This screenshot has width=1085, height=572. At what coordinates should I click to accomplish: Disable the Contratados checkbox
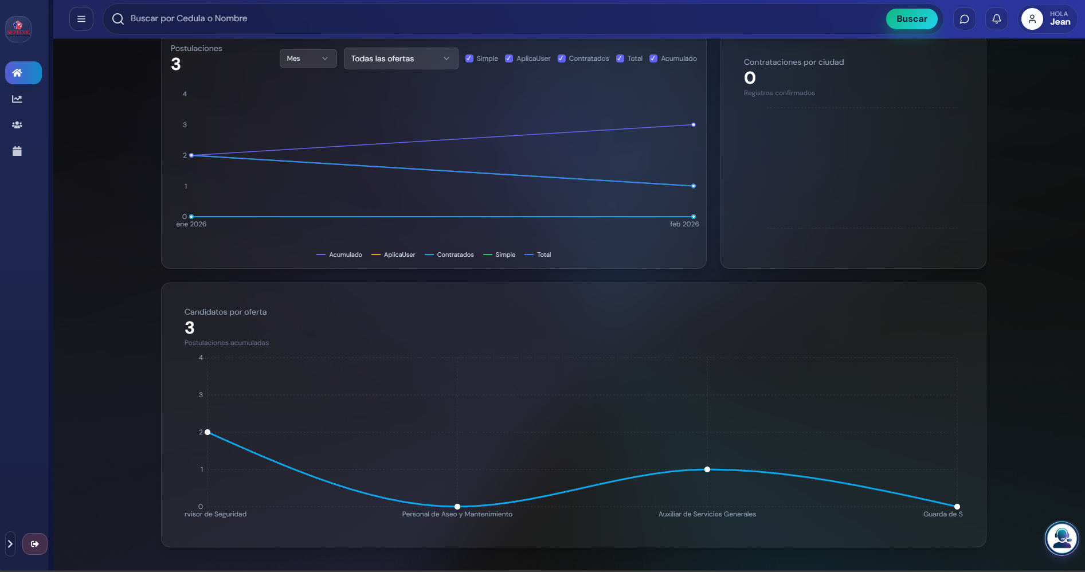tap(562, 58)
